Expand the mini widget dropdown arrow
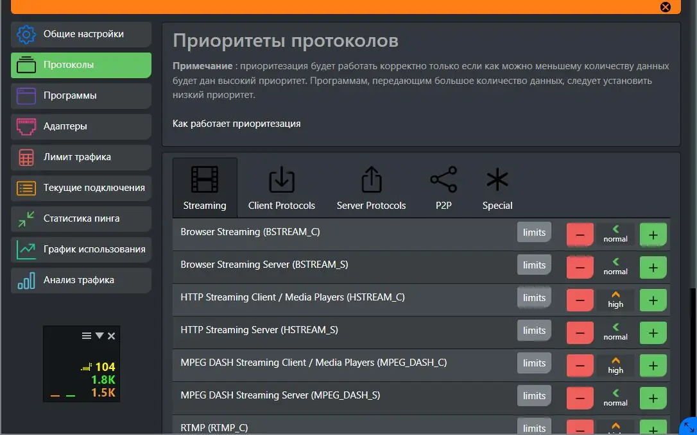 (99, 335)
